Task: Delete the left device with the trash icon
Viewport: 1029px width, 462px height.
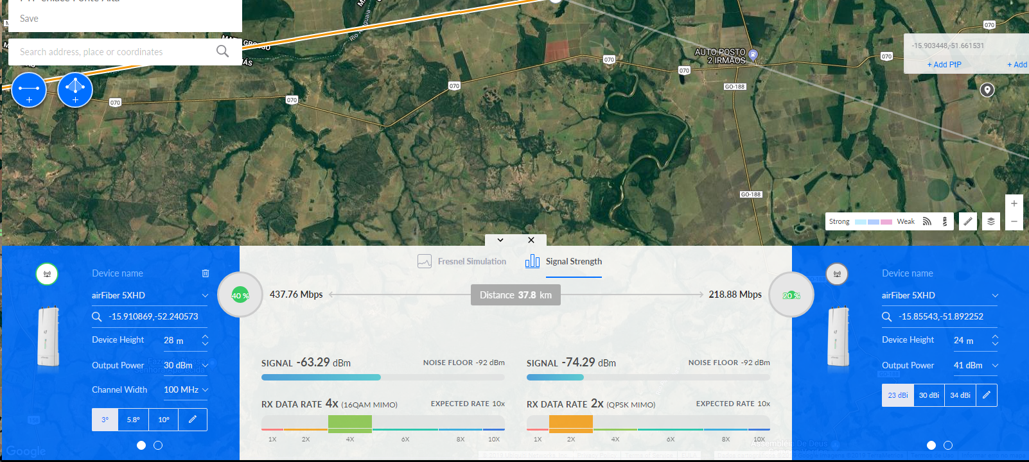Action: (206, 273)
